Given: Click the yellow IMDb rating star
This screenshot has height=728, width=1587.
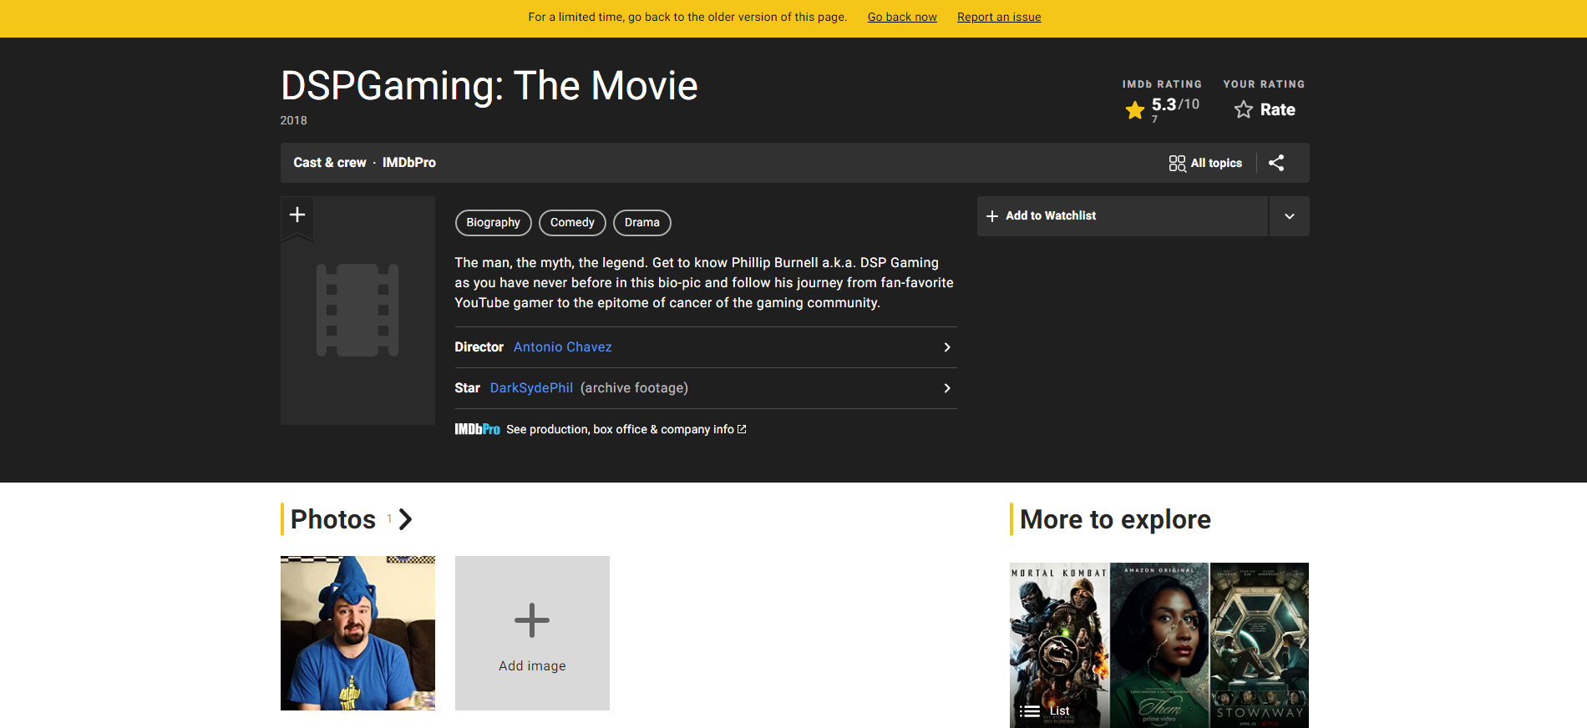Looking at the screenshot, I should click(1135, 110).
